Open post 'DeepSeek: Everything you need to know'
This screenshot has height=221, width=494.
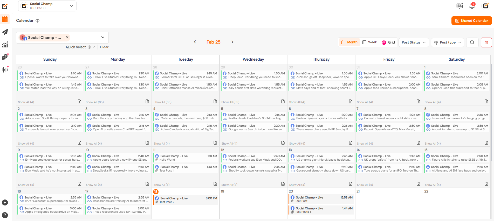[253, 75]
